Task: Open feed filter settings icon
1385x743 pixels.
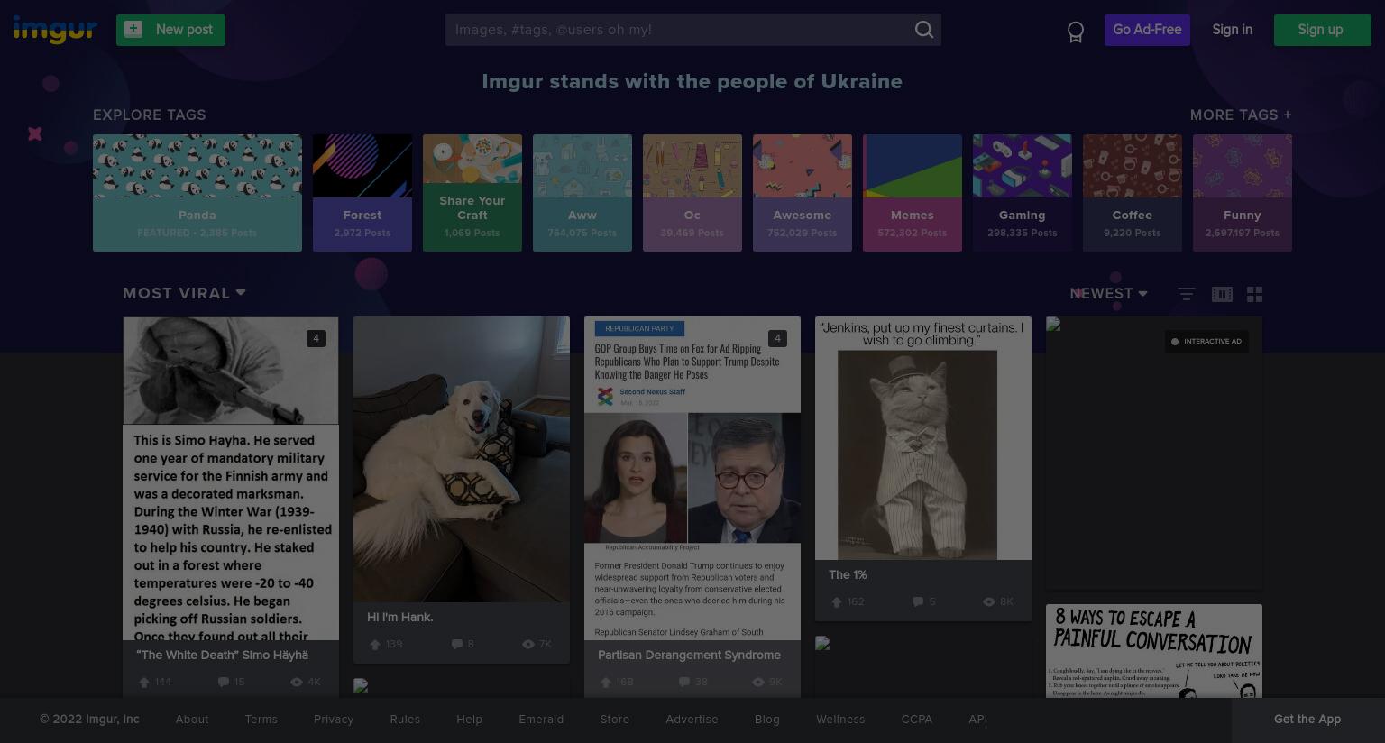Action: pyautogui.click(x=1187, y=294)
